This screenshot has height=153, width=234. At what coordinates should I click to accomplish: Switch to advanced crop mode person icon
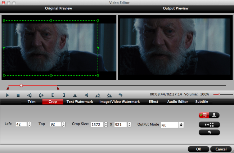click(214, 115)
